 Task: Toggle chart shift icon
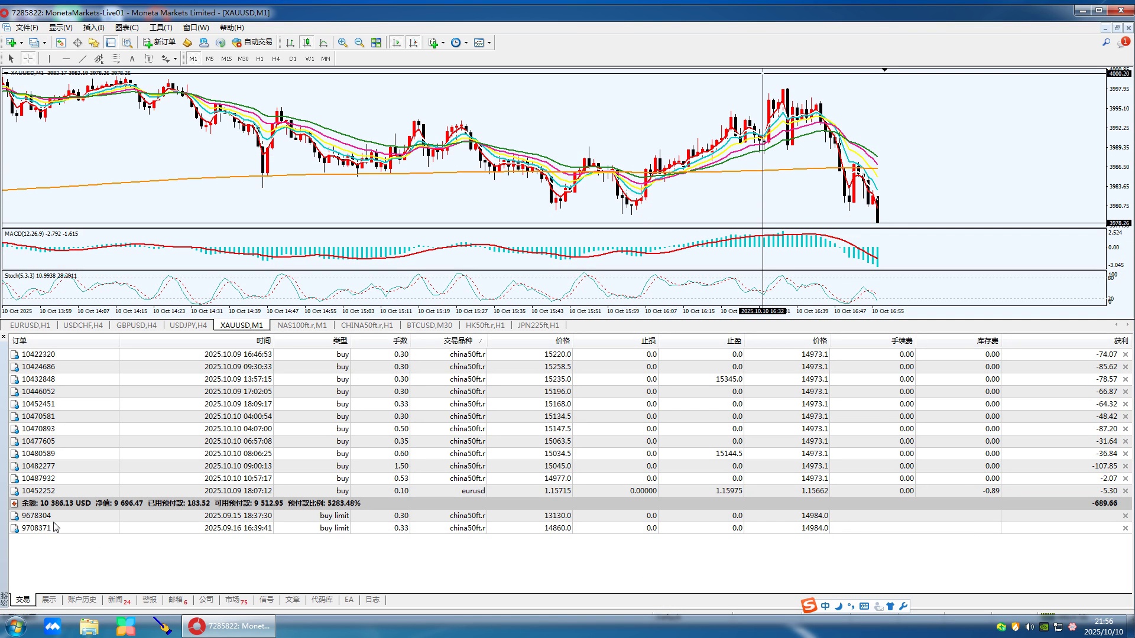413,43
